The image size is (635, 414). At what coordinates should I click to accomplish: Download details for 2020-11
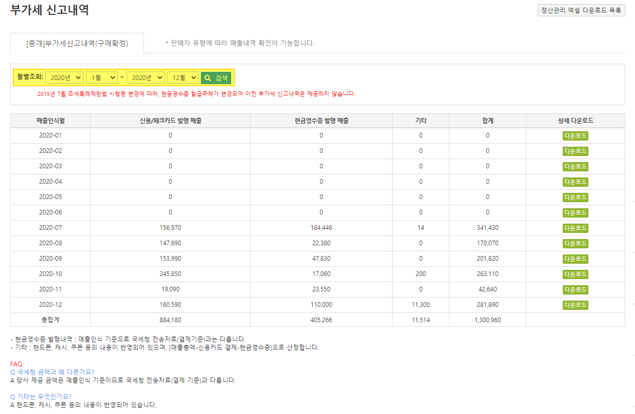(x=575, y=289)
